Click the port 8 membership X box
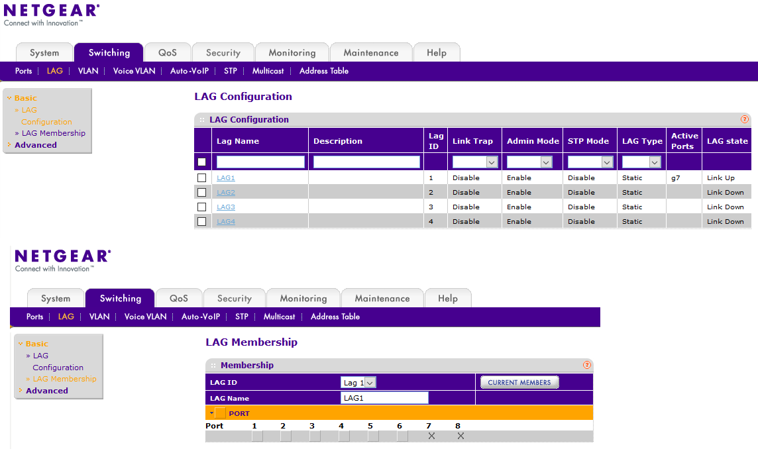This screenshot has height=453, width=758. click(x=460, y=436)
